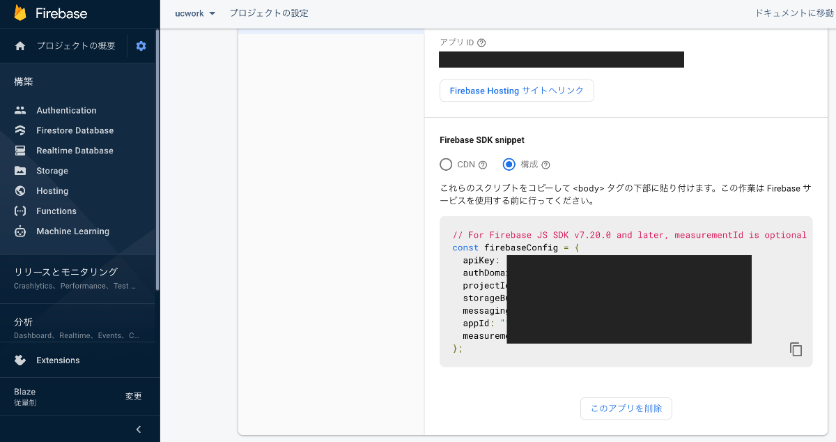Copy the firebaseConfig snippet to clipboard

[x=796, y=349]
